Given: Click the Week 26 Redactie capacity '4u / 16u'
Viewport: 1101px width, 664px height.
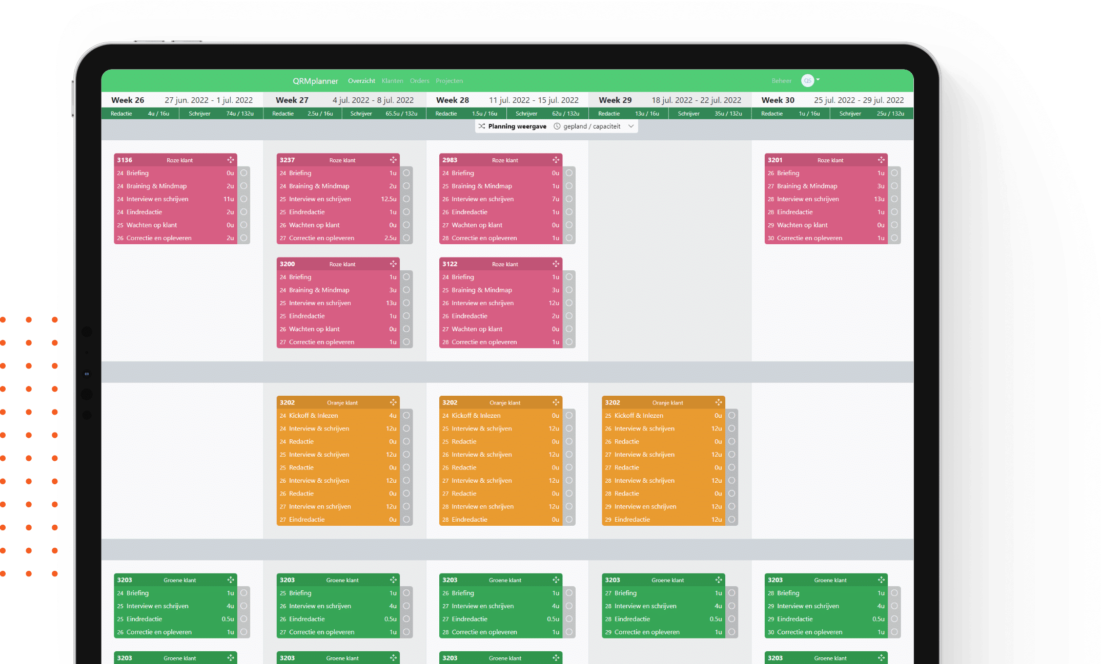Looking at the screenshot, I should coord(158,114).
